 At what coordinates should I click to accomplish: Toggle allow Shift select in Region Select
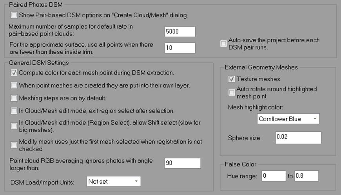coord(15,126)
